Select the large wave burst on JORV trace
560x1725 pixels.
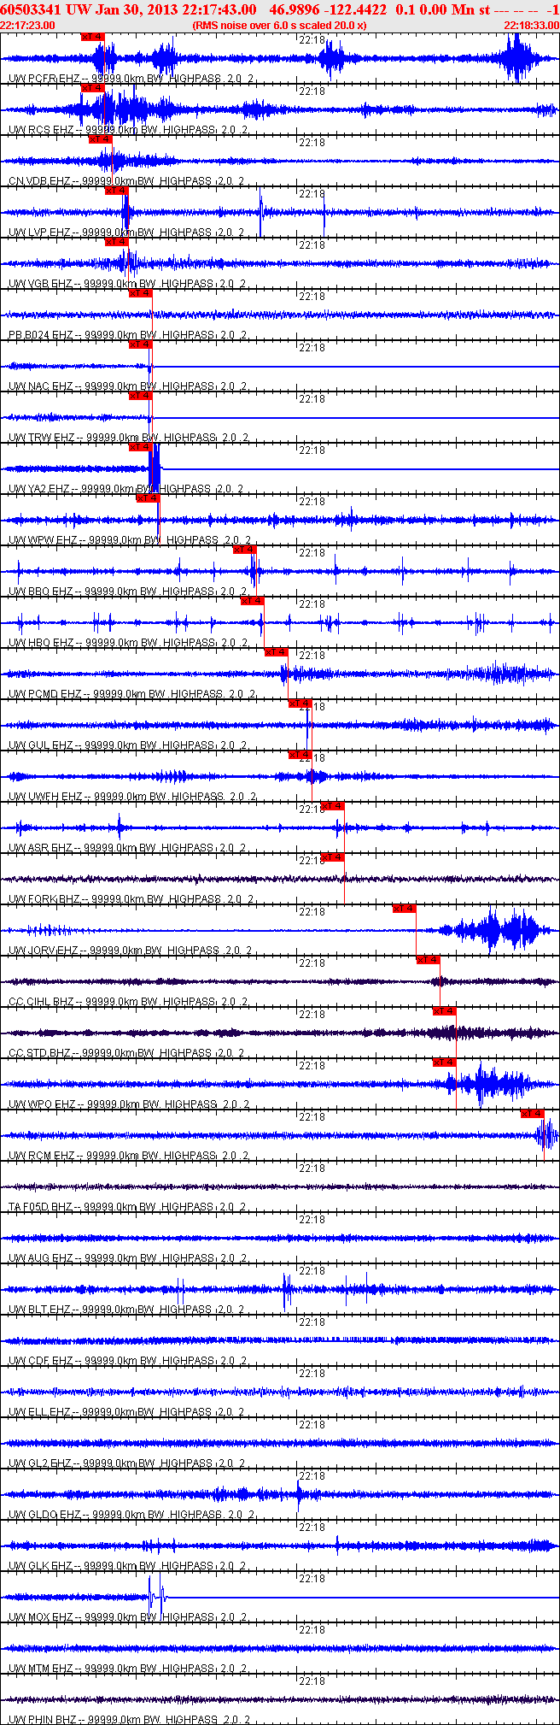[493, 930]
